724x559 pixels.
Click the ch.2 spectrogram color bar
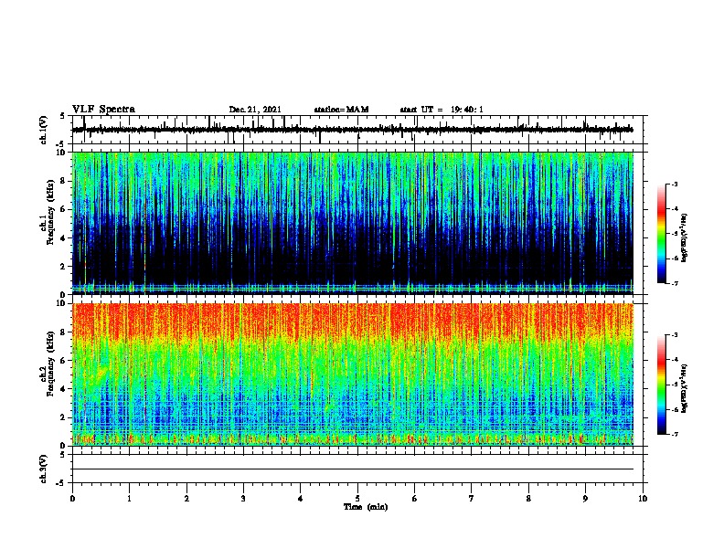point(662,385)
